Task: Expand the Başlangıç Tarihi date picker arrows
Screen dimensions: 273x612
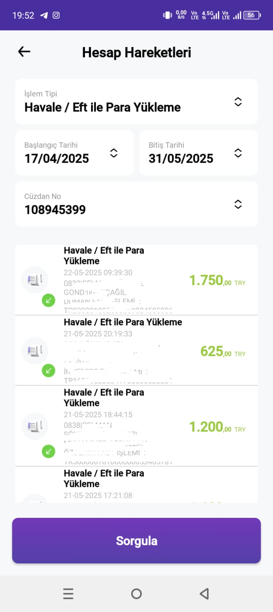Action: [114, 153]
